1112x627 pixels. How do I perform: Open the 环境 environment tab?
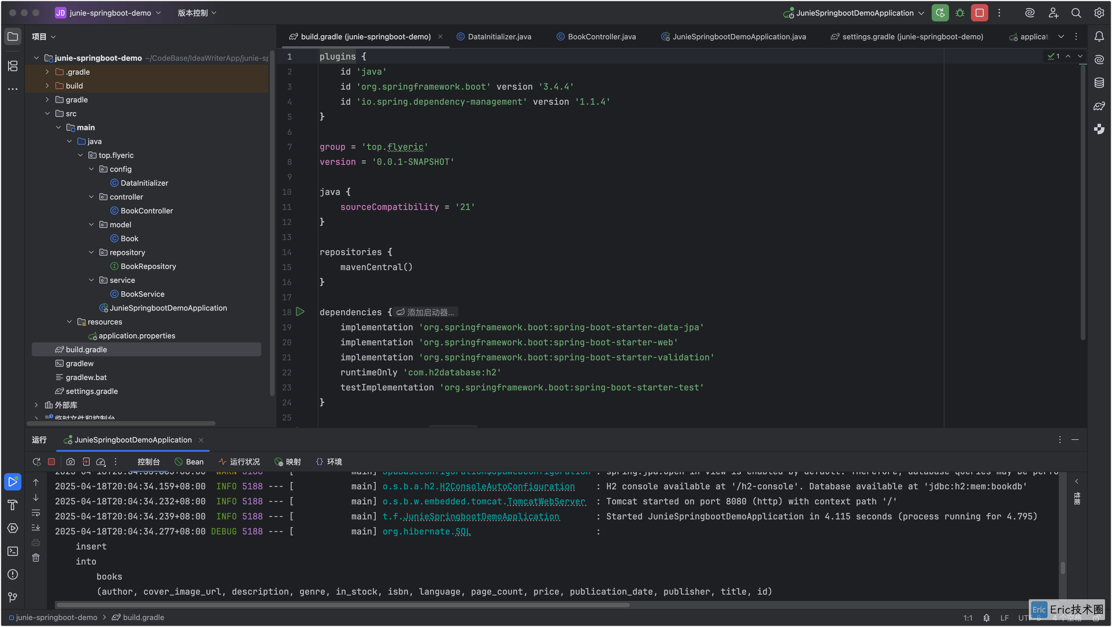329,462
